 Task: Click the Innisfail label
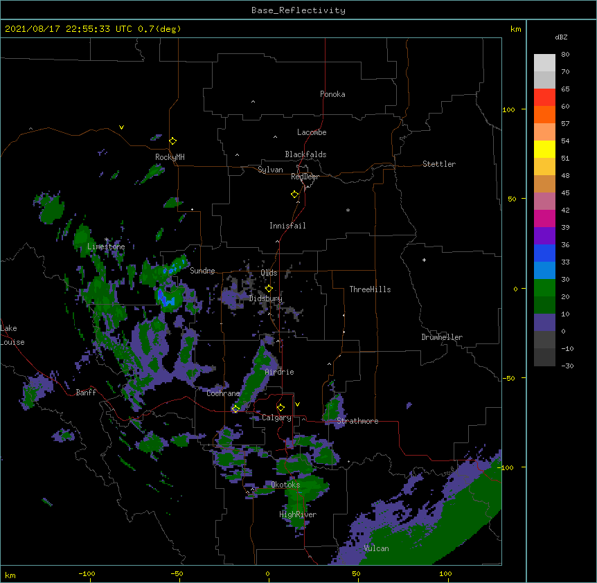coord(287,226)
